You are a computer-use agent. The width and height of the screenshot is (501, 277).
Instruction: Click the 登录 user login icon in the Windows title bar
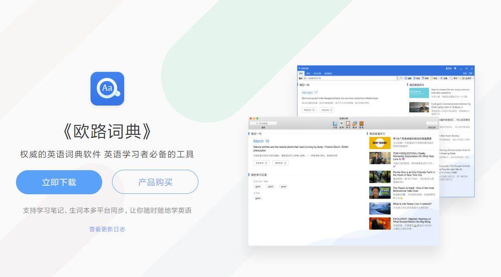(x=448, y=68)
